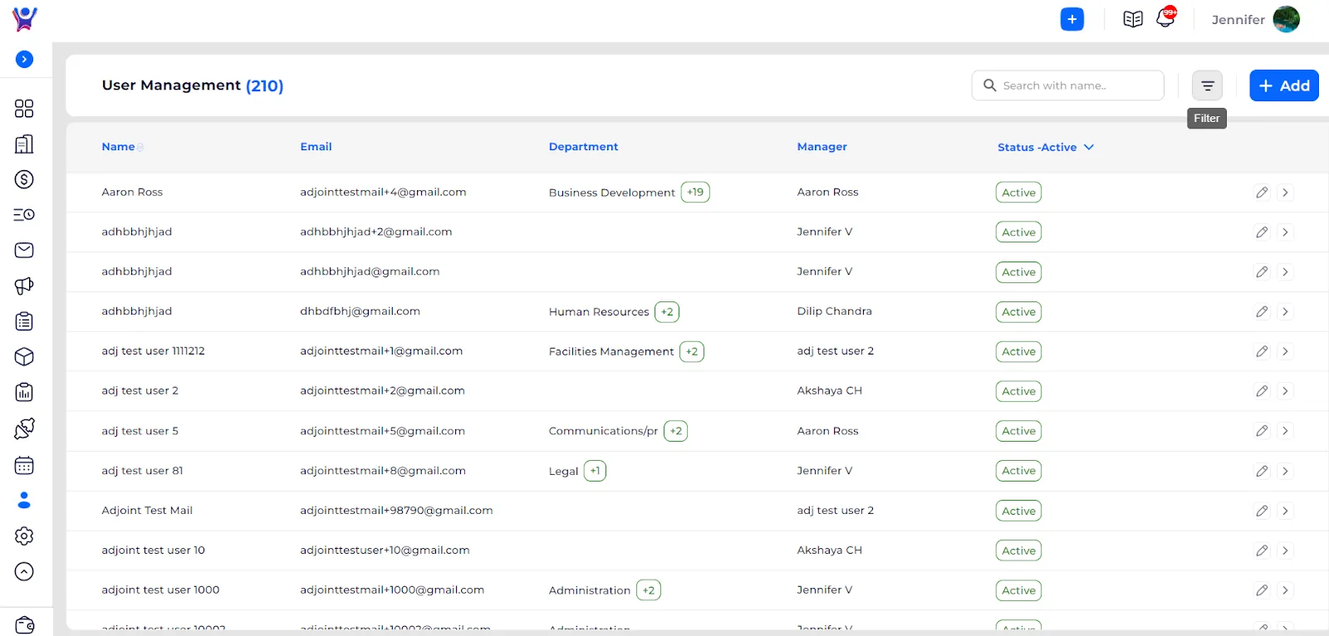Edit adjoint test user 1000 with pencil
The height and width of the screenshot is (636, 1329).
(x=1262, y=590)
